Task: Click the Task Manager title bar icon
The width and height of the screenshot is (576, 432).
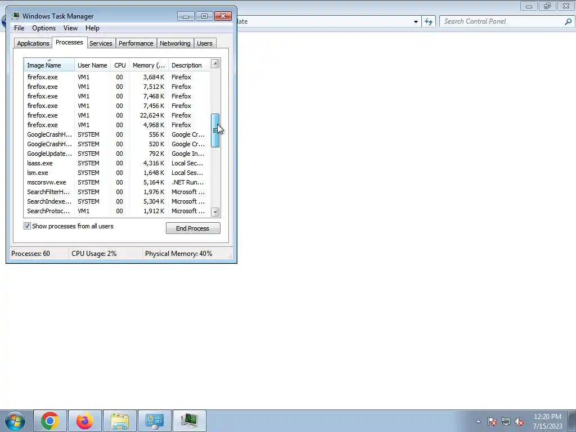Action: [x=15, y=16]
